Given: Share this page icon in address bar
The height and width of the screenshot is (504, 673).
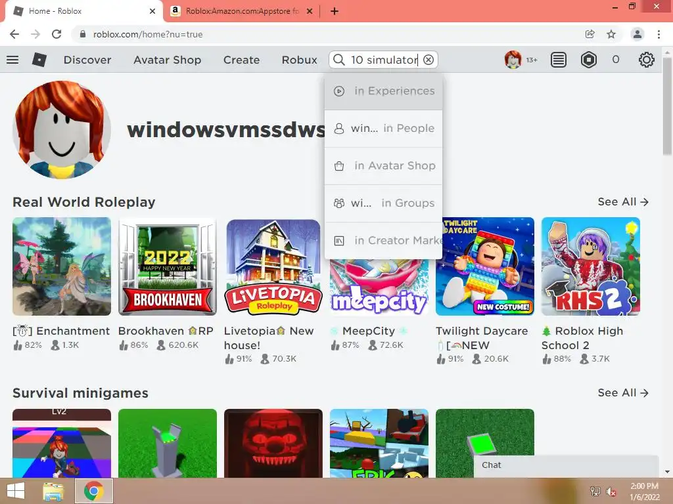Looking at the screenshot, I should [x=590, y=34].
